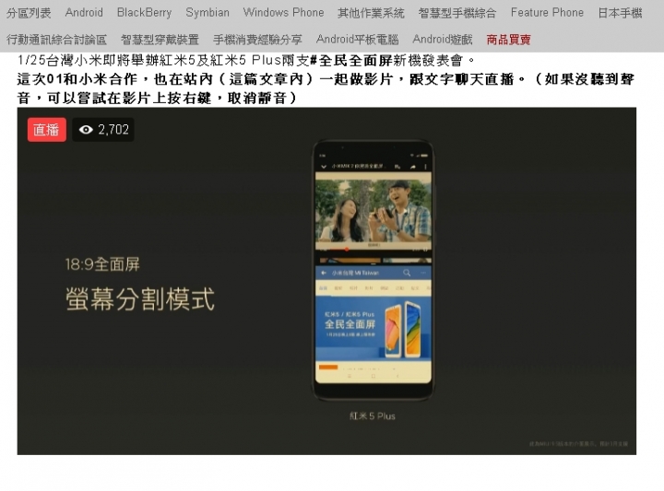Click the 18:9全面屏 text in video

[102, 264]
